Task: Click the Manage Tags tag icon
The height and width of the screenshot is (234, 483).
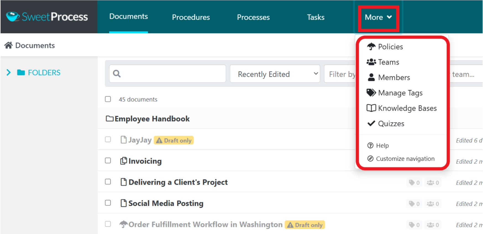Action: point(371,93)
